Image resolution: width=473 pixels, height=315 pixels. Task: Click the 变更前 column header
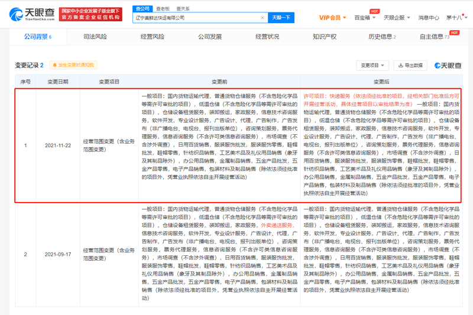[219, 82]
